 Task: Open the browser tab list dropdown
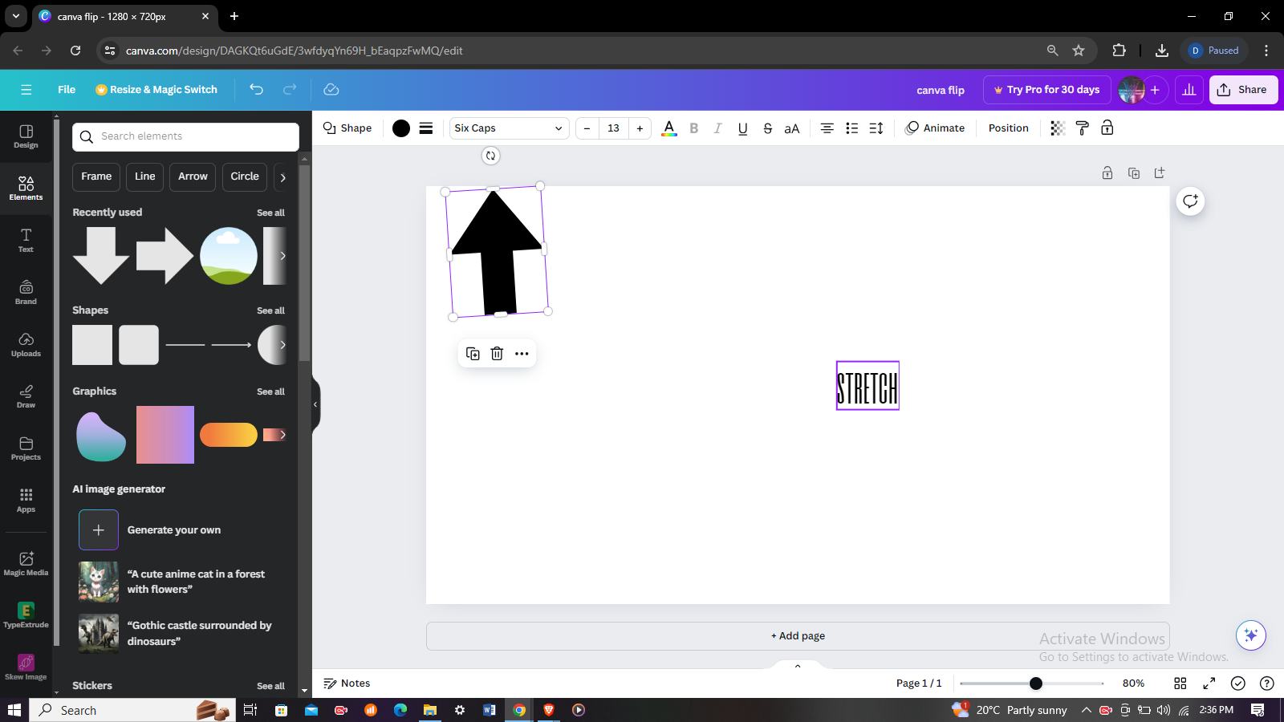pyautogui.click(x=15, y=16)
